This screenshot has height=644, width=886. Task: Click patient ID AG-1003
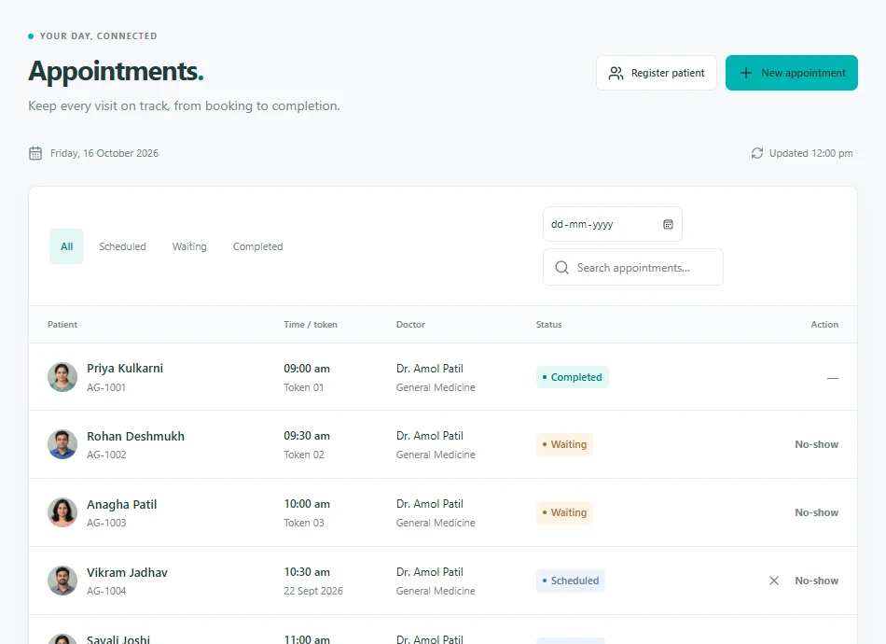pos(106,523)
